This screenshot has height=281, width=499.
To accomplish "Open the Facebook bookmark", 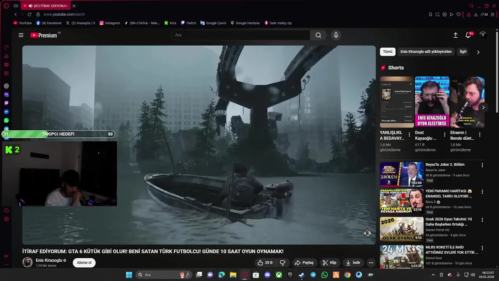I will pos(49,23).
